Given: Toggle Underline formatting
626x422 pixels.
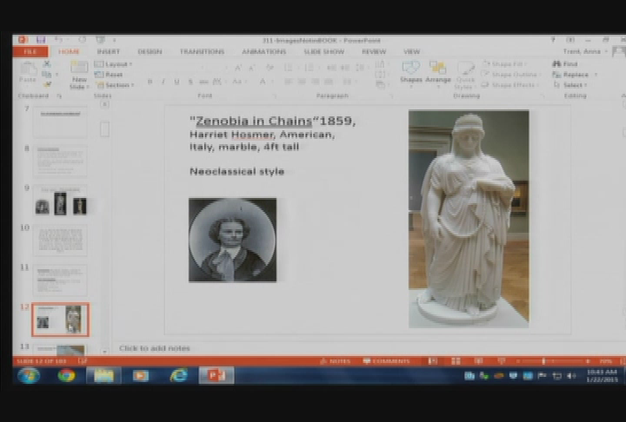Looking at the screenshot, I should coord(176,82).
